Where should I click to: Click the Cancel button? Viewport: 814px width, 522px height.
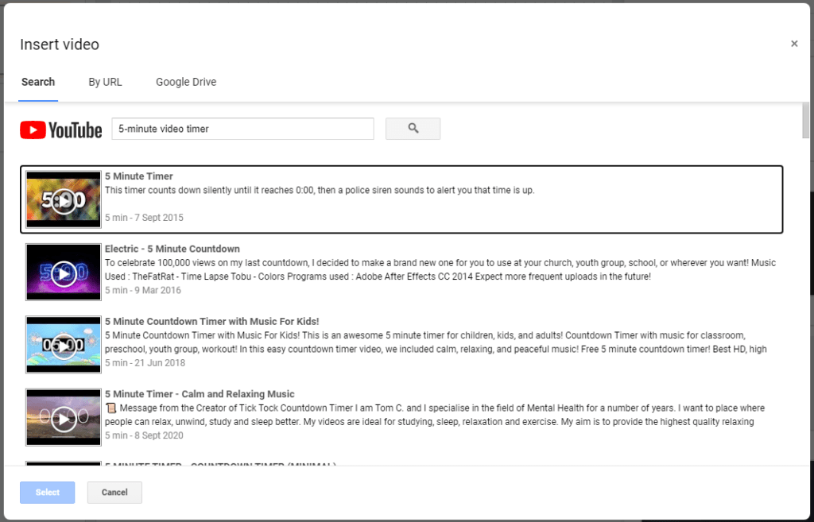[x=114, y=493]
